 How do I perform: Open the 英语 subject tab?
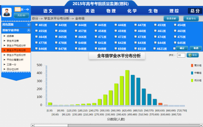[90, 11]
